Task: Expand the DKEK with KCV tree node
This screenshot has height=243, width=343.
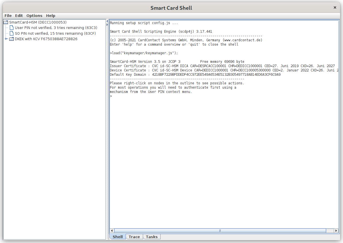Action: point(6,39)
